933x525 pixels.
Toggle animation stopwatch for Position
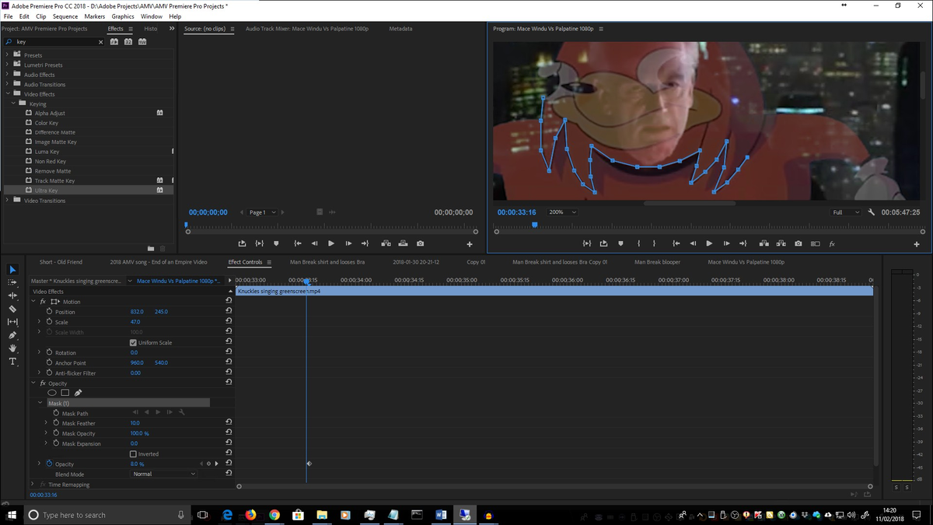(49, 311)
